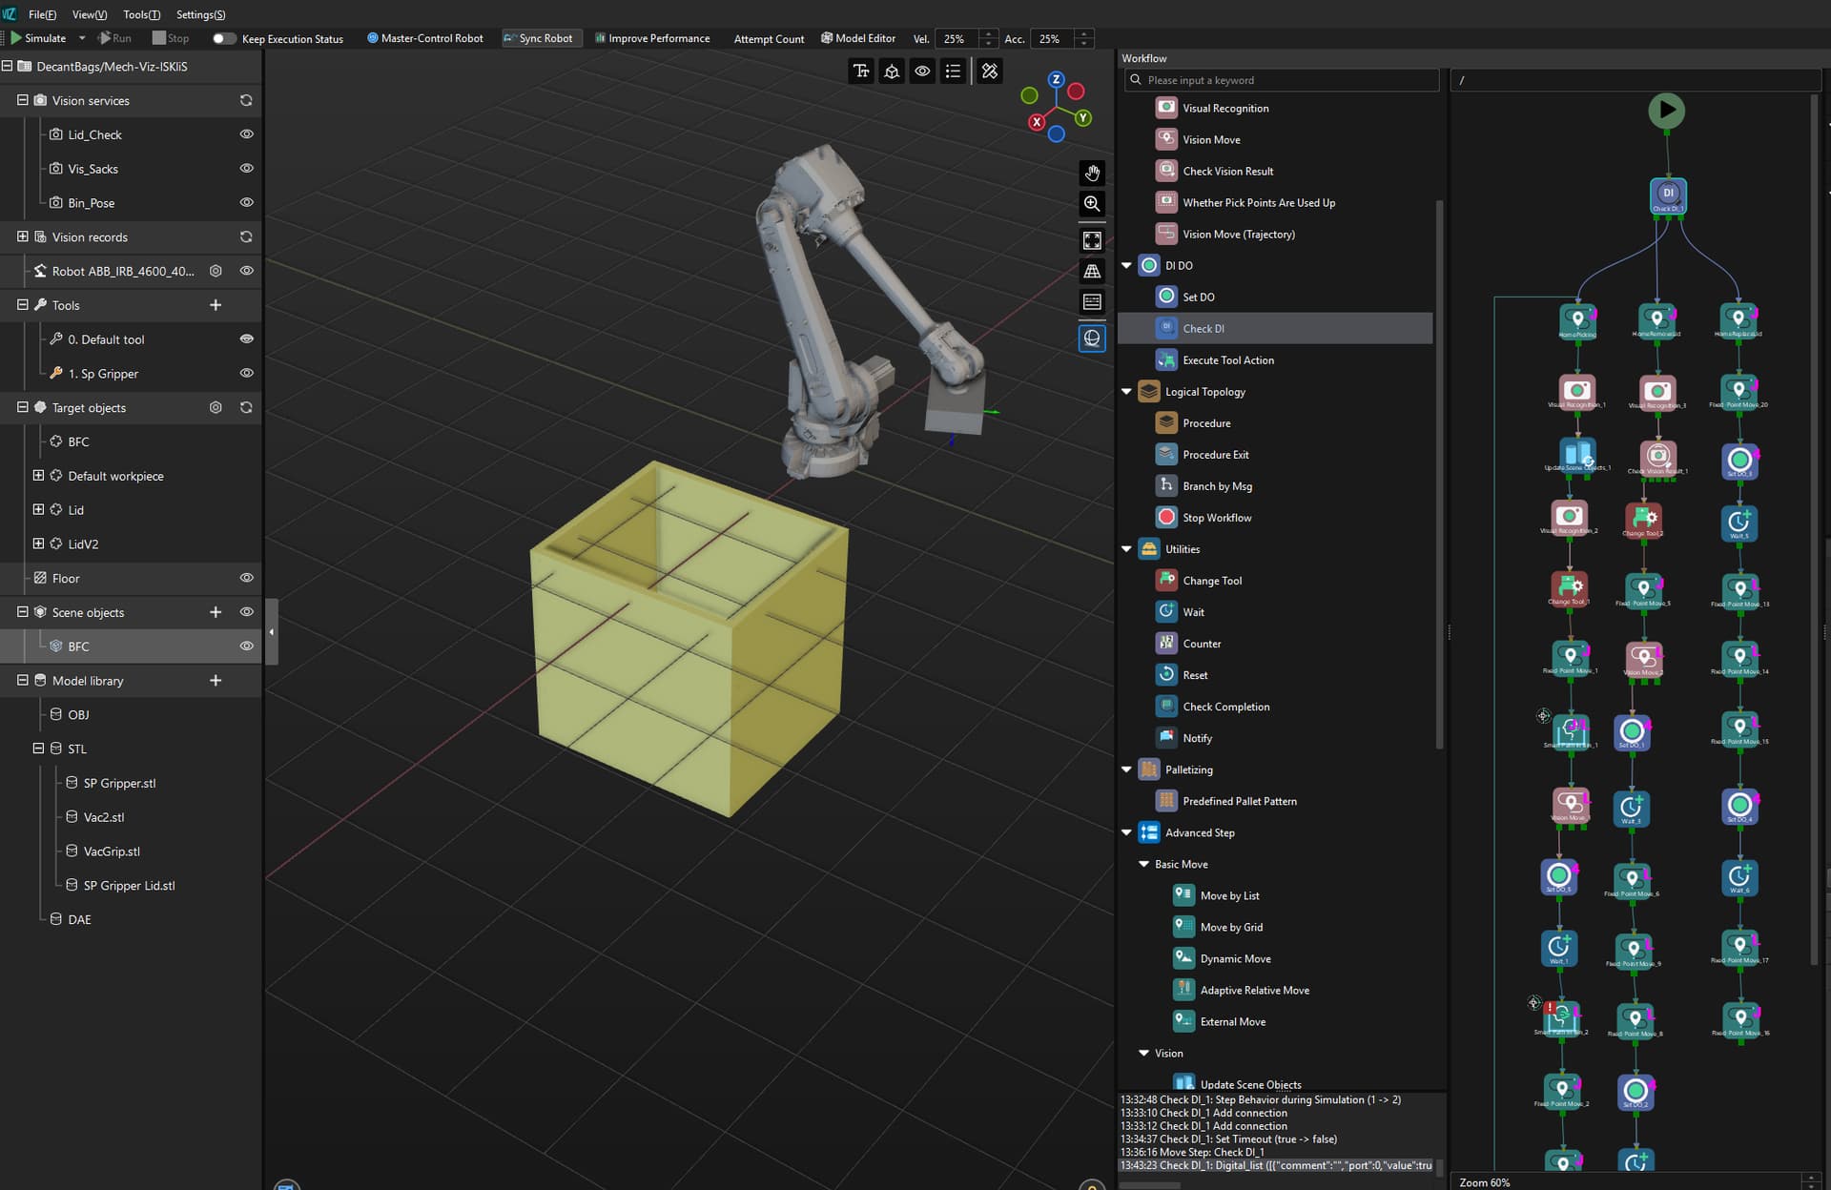Open the Settings menu

(200, 14)
